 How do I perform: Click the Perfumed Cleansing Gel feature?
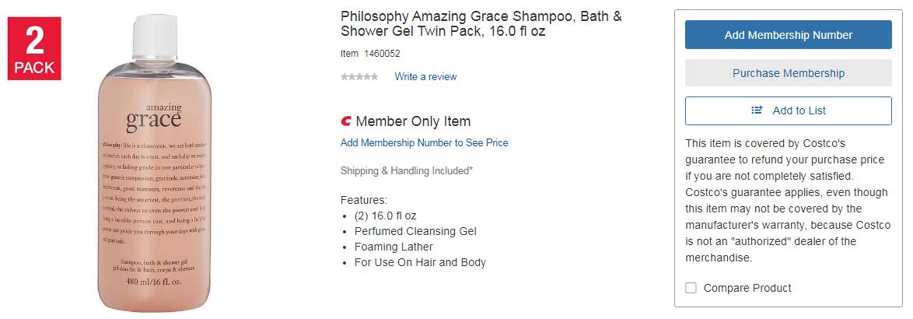point(415,231)
